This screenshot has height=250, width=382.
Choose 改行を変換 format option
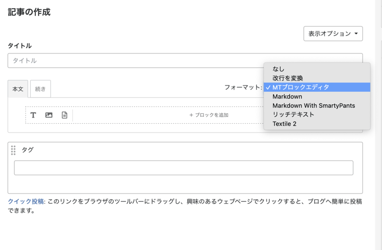287,78
